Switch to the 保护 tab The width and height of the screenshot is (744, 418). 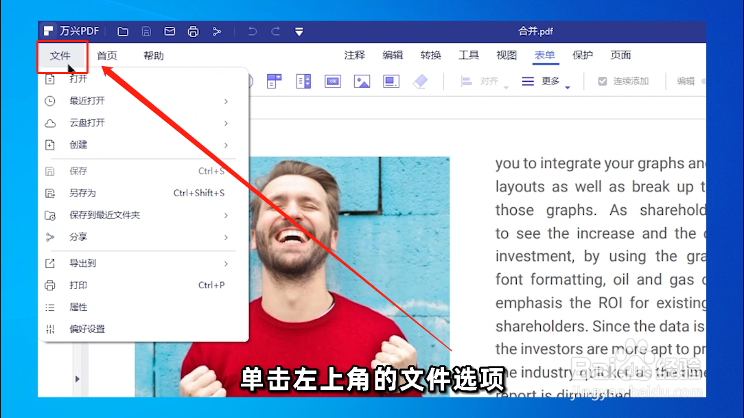click(x=582, y=55)
